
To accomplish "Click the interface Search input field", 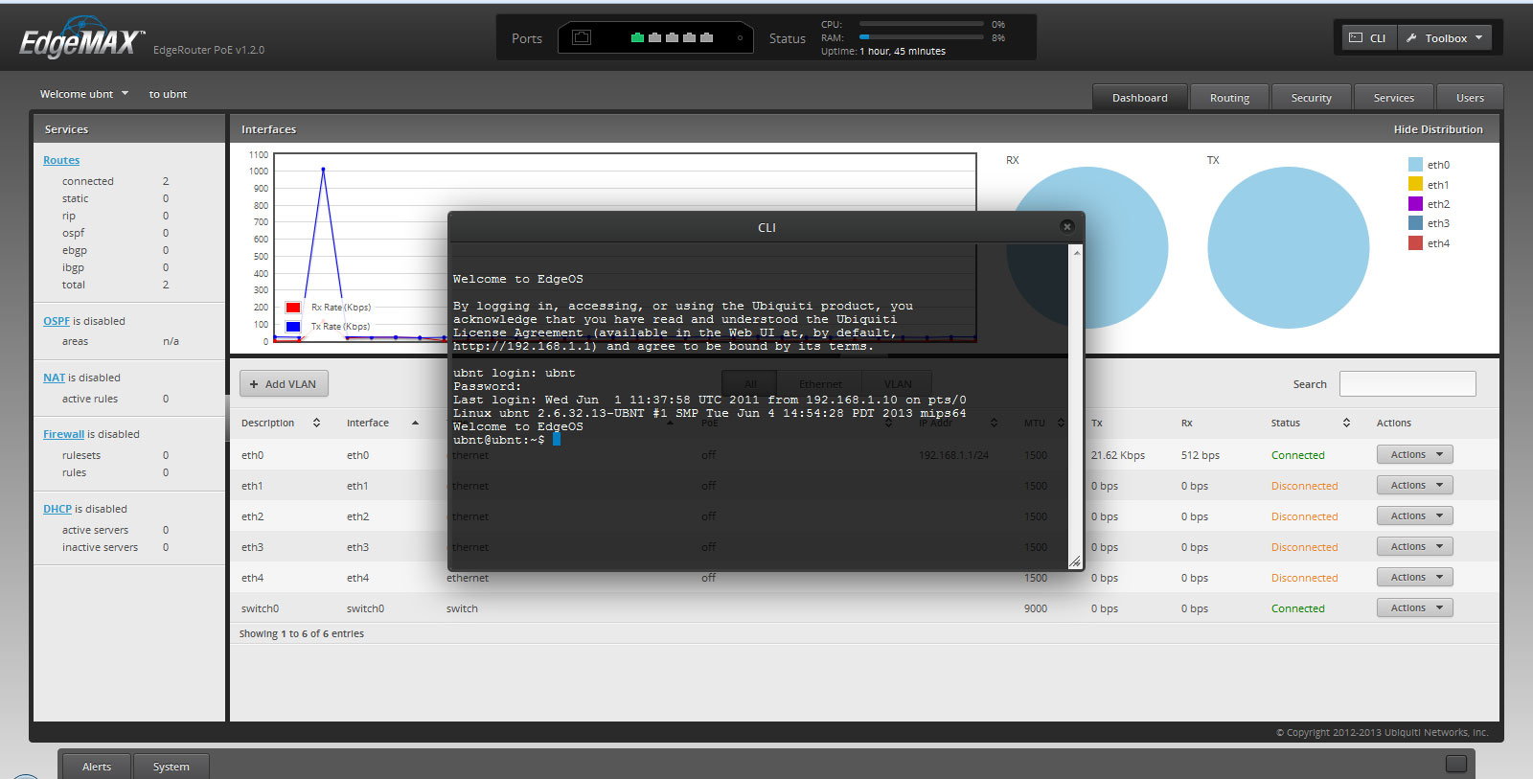I will pos(1407,384).
